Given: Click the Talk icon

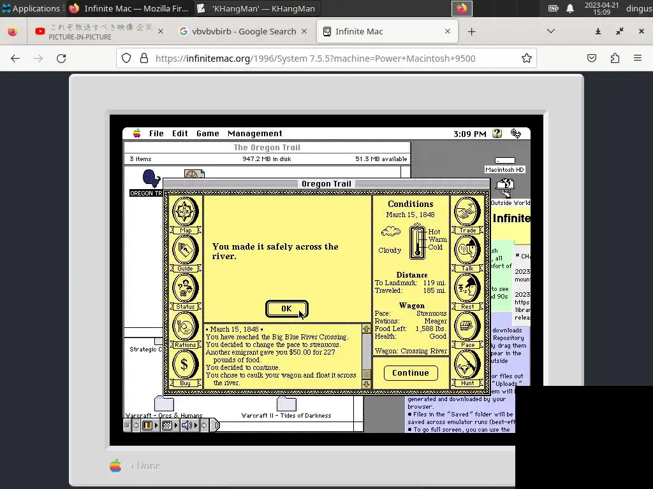Looking at the screenshot, I should [x=467, y=253].
